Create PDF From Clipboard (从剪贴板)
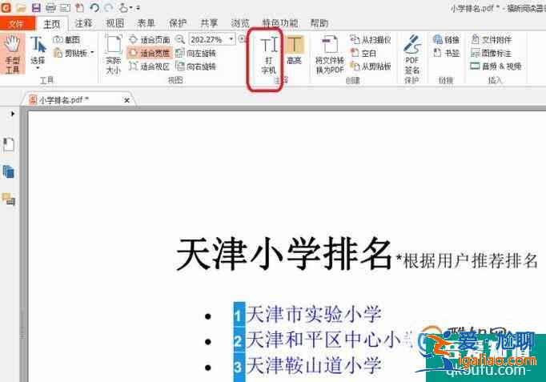This screenshot has width=546, height=382. pos(371,66)
